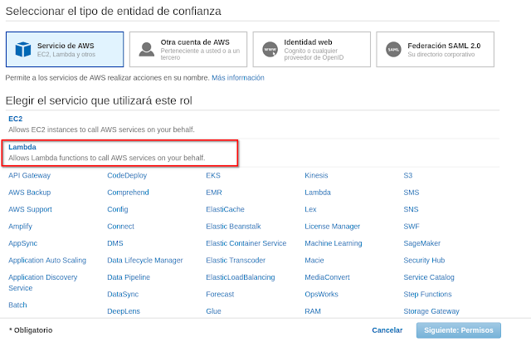
Task: Click the Application Auto Scaling link
Action: tap(47, 261)
